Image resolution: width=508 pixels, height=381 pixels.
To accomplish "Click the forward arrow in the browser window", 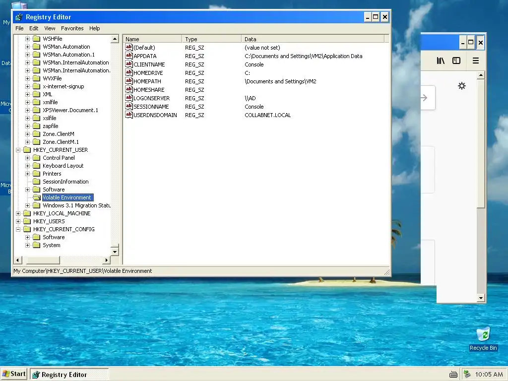I will (x=424, y=98).
